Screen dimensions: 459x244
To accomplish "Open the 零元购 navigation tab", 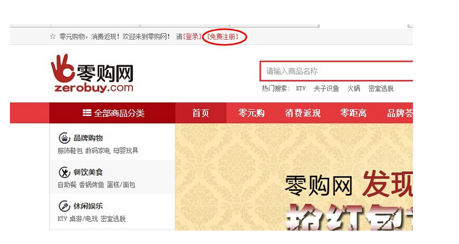I will [x=251, y=113].
